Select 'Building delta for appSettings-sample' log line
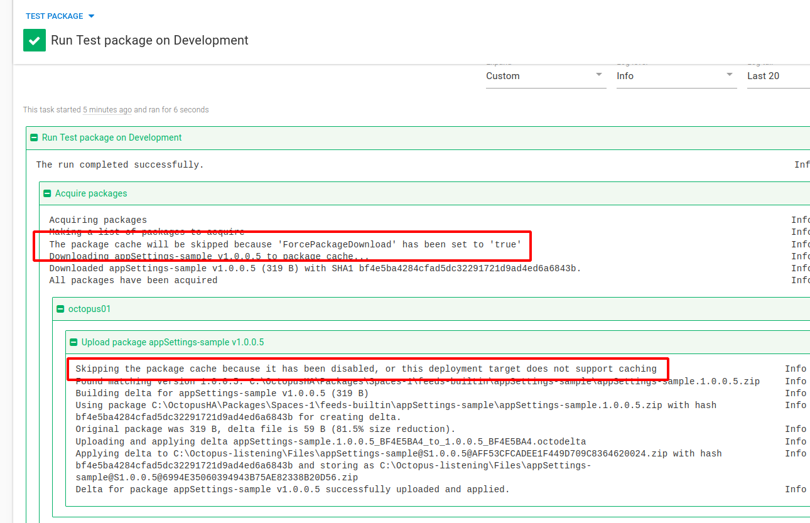810x523 pixels. click(x=222, y=393)
